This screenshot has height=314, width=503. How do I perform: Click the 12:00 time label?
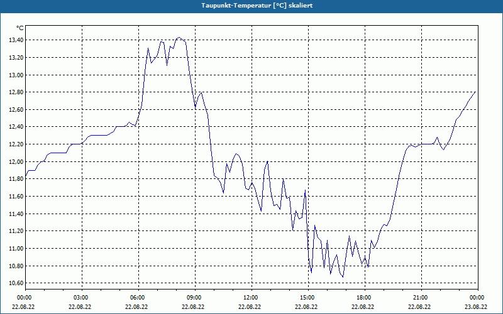(x=251, y=298)
